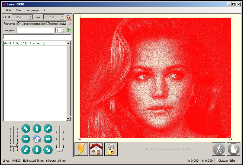Open the Grbl menu
The width and height of the screenshot is (244, 166).
9,10
